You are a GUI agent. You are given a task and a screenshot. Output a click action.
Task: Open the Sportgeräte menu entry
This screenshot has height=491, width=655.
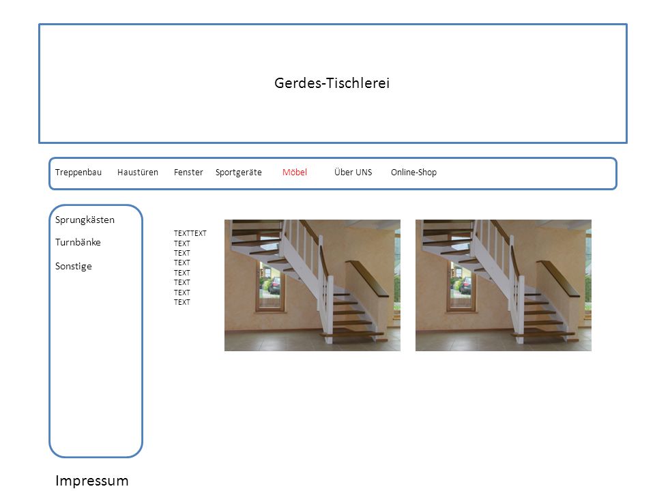239,173
